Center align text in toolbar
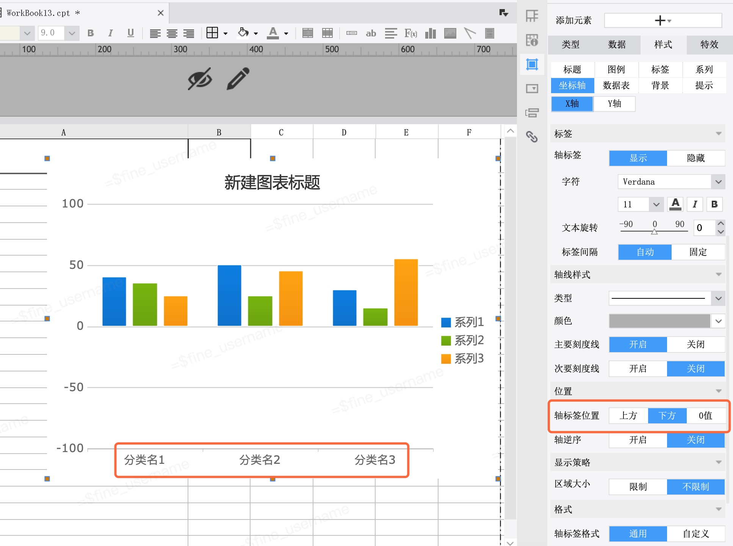This screenshot has width=733, height=546. (172, 33)
